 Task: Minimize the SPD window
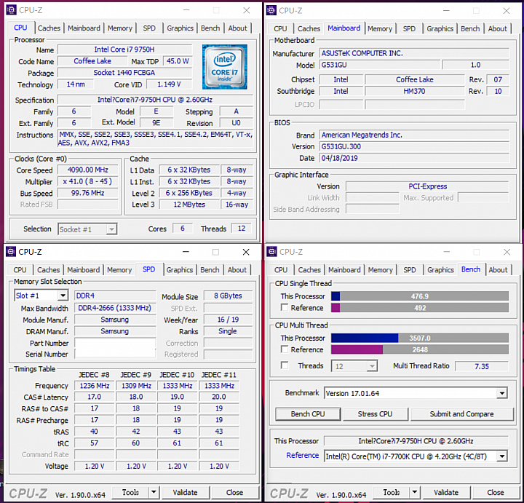point(186,252)
